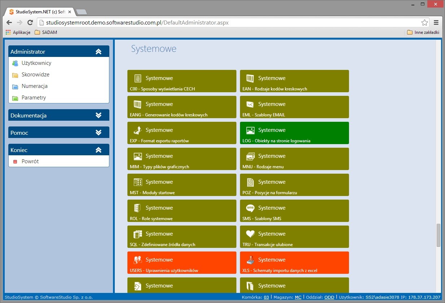Open the SADAM bookmarks folder
Screen dimensions: 445x303
coord(46,32)
